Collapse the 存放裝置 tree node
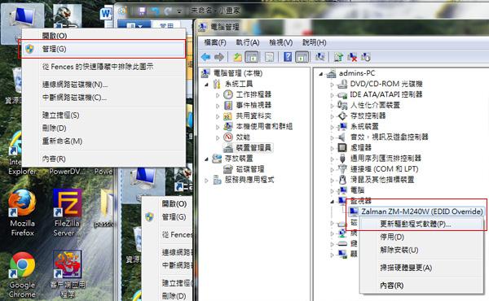This screenshot has width=489, height=301. pyautogui.click(x=206, y=159)
